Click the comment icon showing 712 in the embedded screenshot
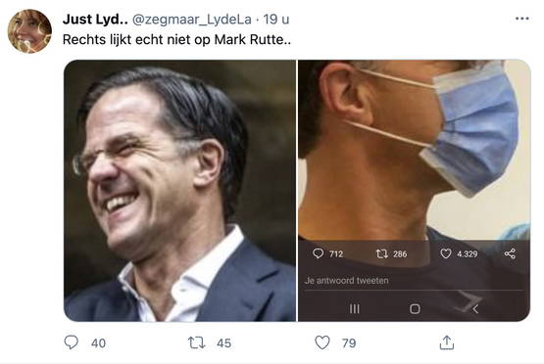Image resolution: width=544 pixels, height=364 pixels. tap(318, 253)
